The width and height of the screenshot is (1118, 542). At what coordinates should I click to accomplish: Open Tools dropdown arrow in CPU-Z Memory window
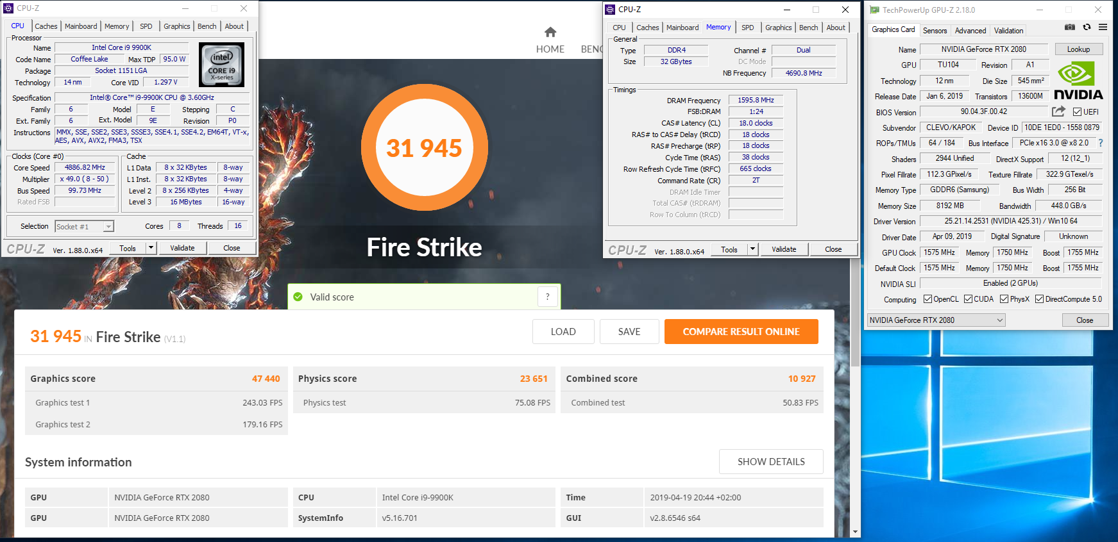pyautogui.click(x=752, y=249)
